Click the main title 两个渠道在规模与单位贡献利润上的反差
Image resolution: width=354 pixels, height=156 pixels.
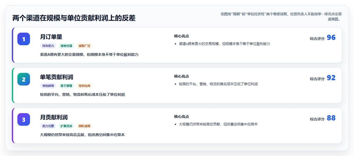[x=74, y=18]
